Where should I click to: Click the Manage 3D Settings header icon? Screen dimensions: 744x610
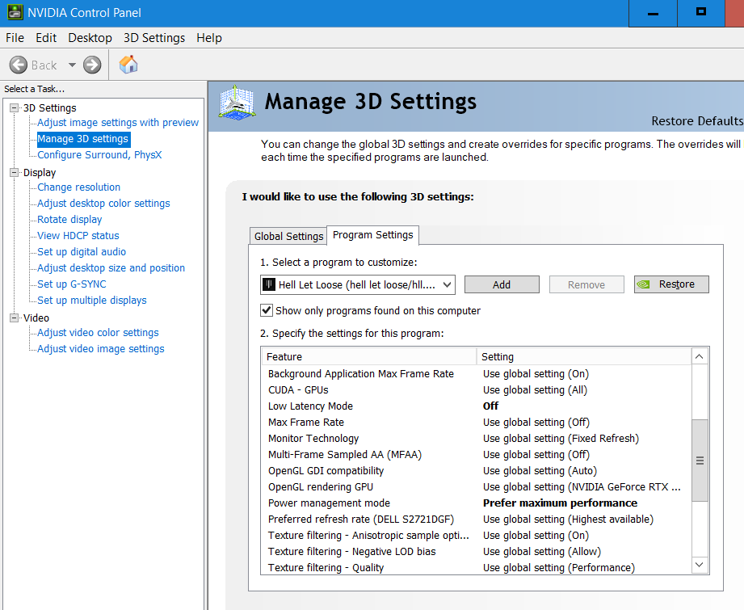238,105
